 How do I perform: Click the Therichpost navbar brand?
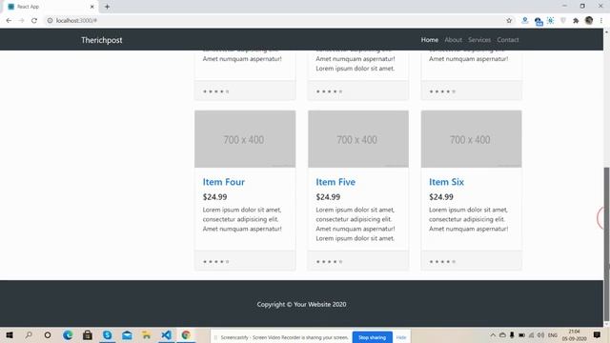pos(102,40)
